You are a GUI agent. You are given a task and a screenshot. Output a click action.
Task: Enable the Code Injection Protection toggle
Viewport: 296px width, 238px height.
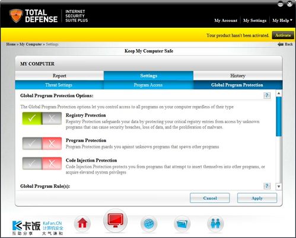tap(32, 163)
